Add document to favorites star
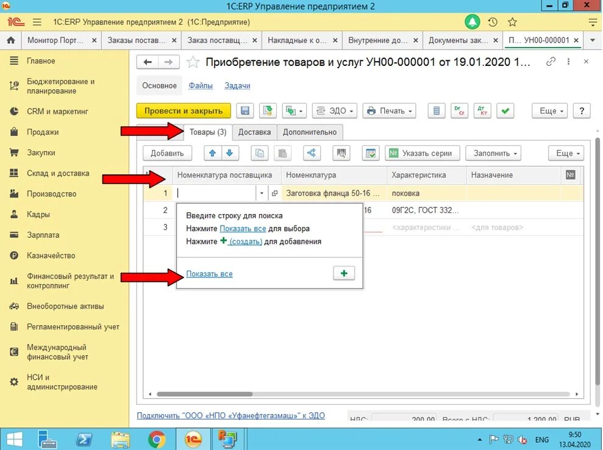603x450 pixels. click(x=193, y=62)
